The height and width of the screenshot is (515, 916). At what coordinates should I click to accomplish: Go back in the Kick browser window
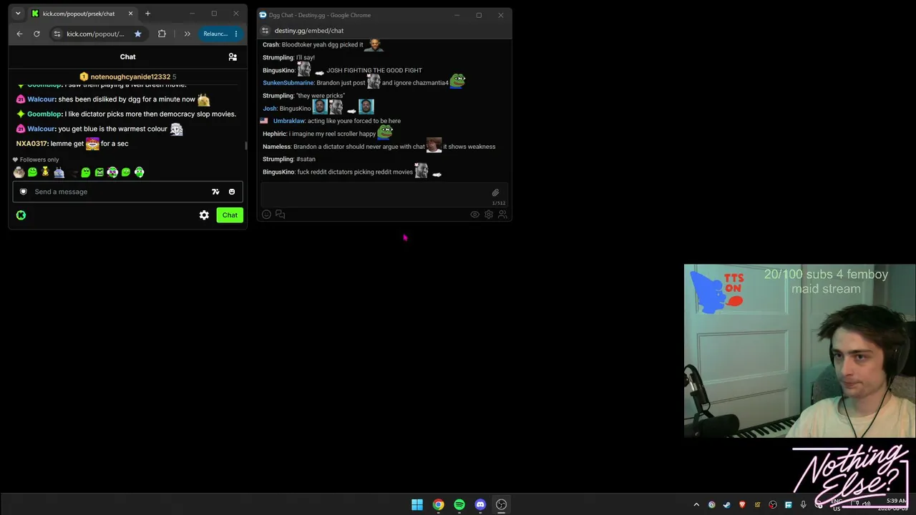point(19,34)
